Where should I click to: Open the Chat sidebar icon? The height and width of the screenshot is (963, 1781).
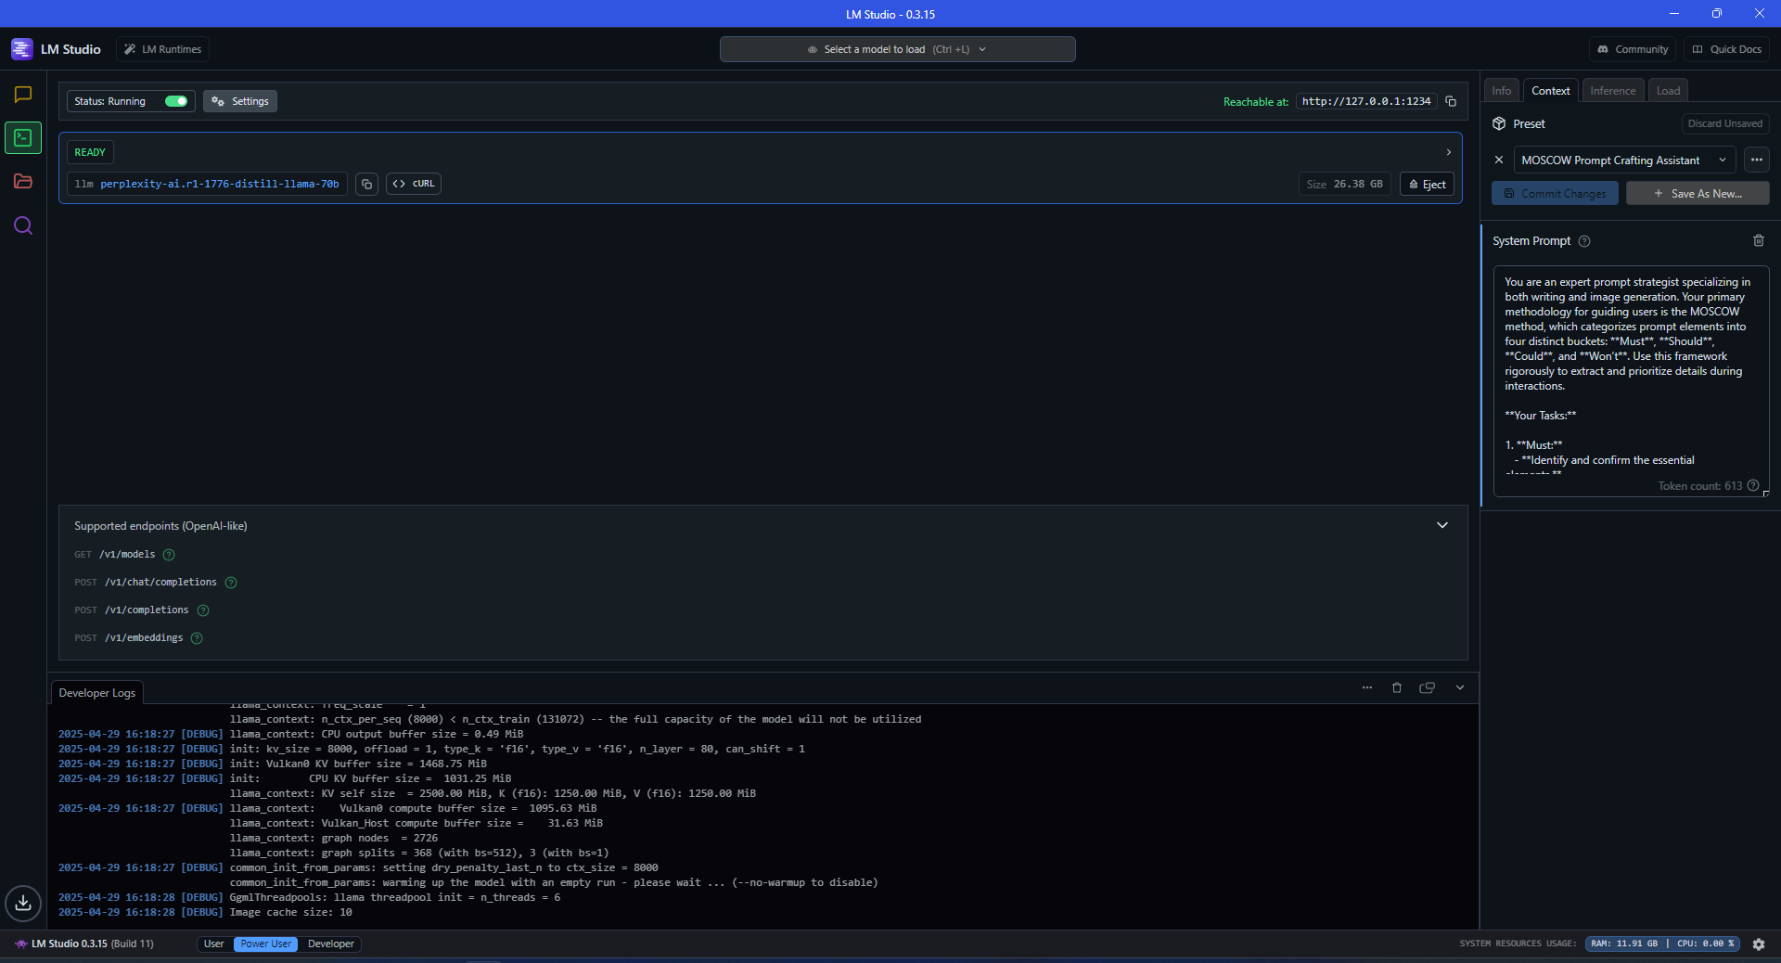[x=23, y=95]
